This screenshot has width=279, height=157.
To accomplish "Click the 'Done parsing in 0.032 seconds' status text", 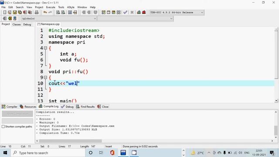I will (x=140, y=147).
